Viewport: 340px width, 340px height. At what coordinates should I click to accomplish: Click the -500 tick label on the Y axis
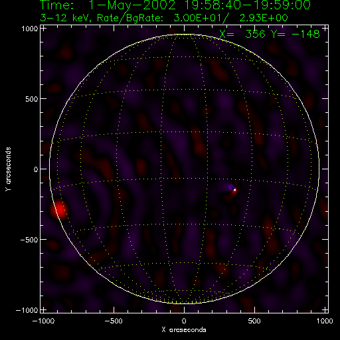pos(29,240)
